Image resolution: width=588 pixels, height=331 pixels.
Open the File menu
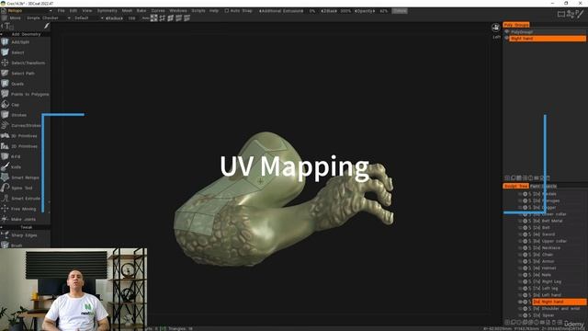(61, 11)
